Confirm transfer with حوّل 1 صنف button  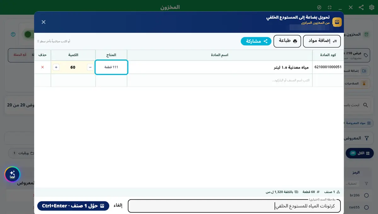pyautogui.click(x=73, y=206)
